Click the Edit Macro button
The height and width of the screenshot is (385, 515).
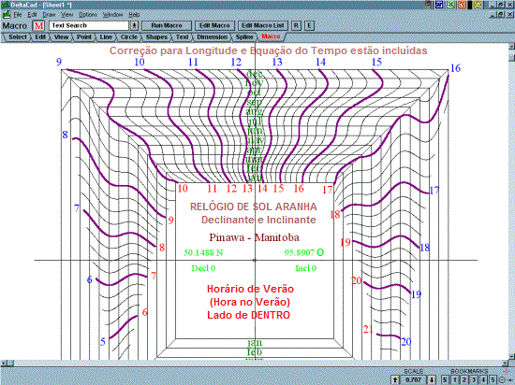pos(214,25)
